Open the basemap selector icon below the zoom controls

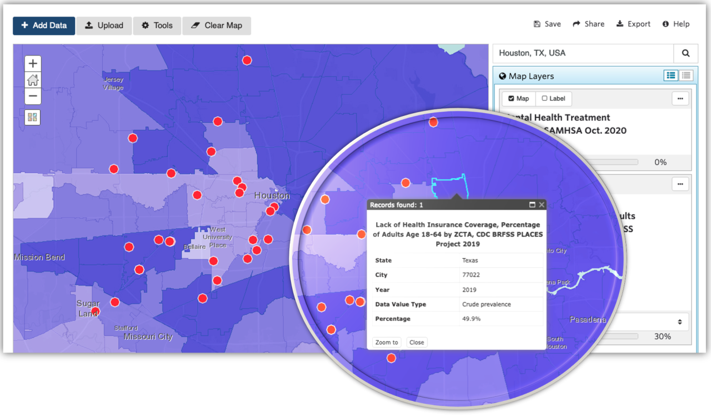click(x=33, y=117)
